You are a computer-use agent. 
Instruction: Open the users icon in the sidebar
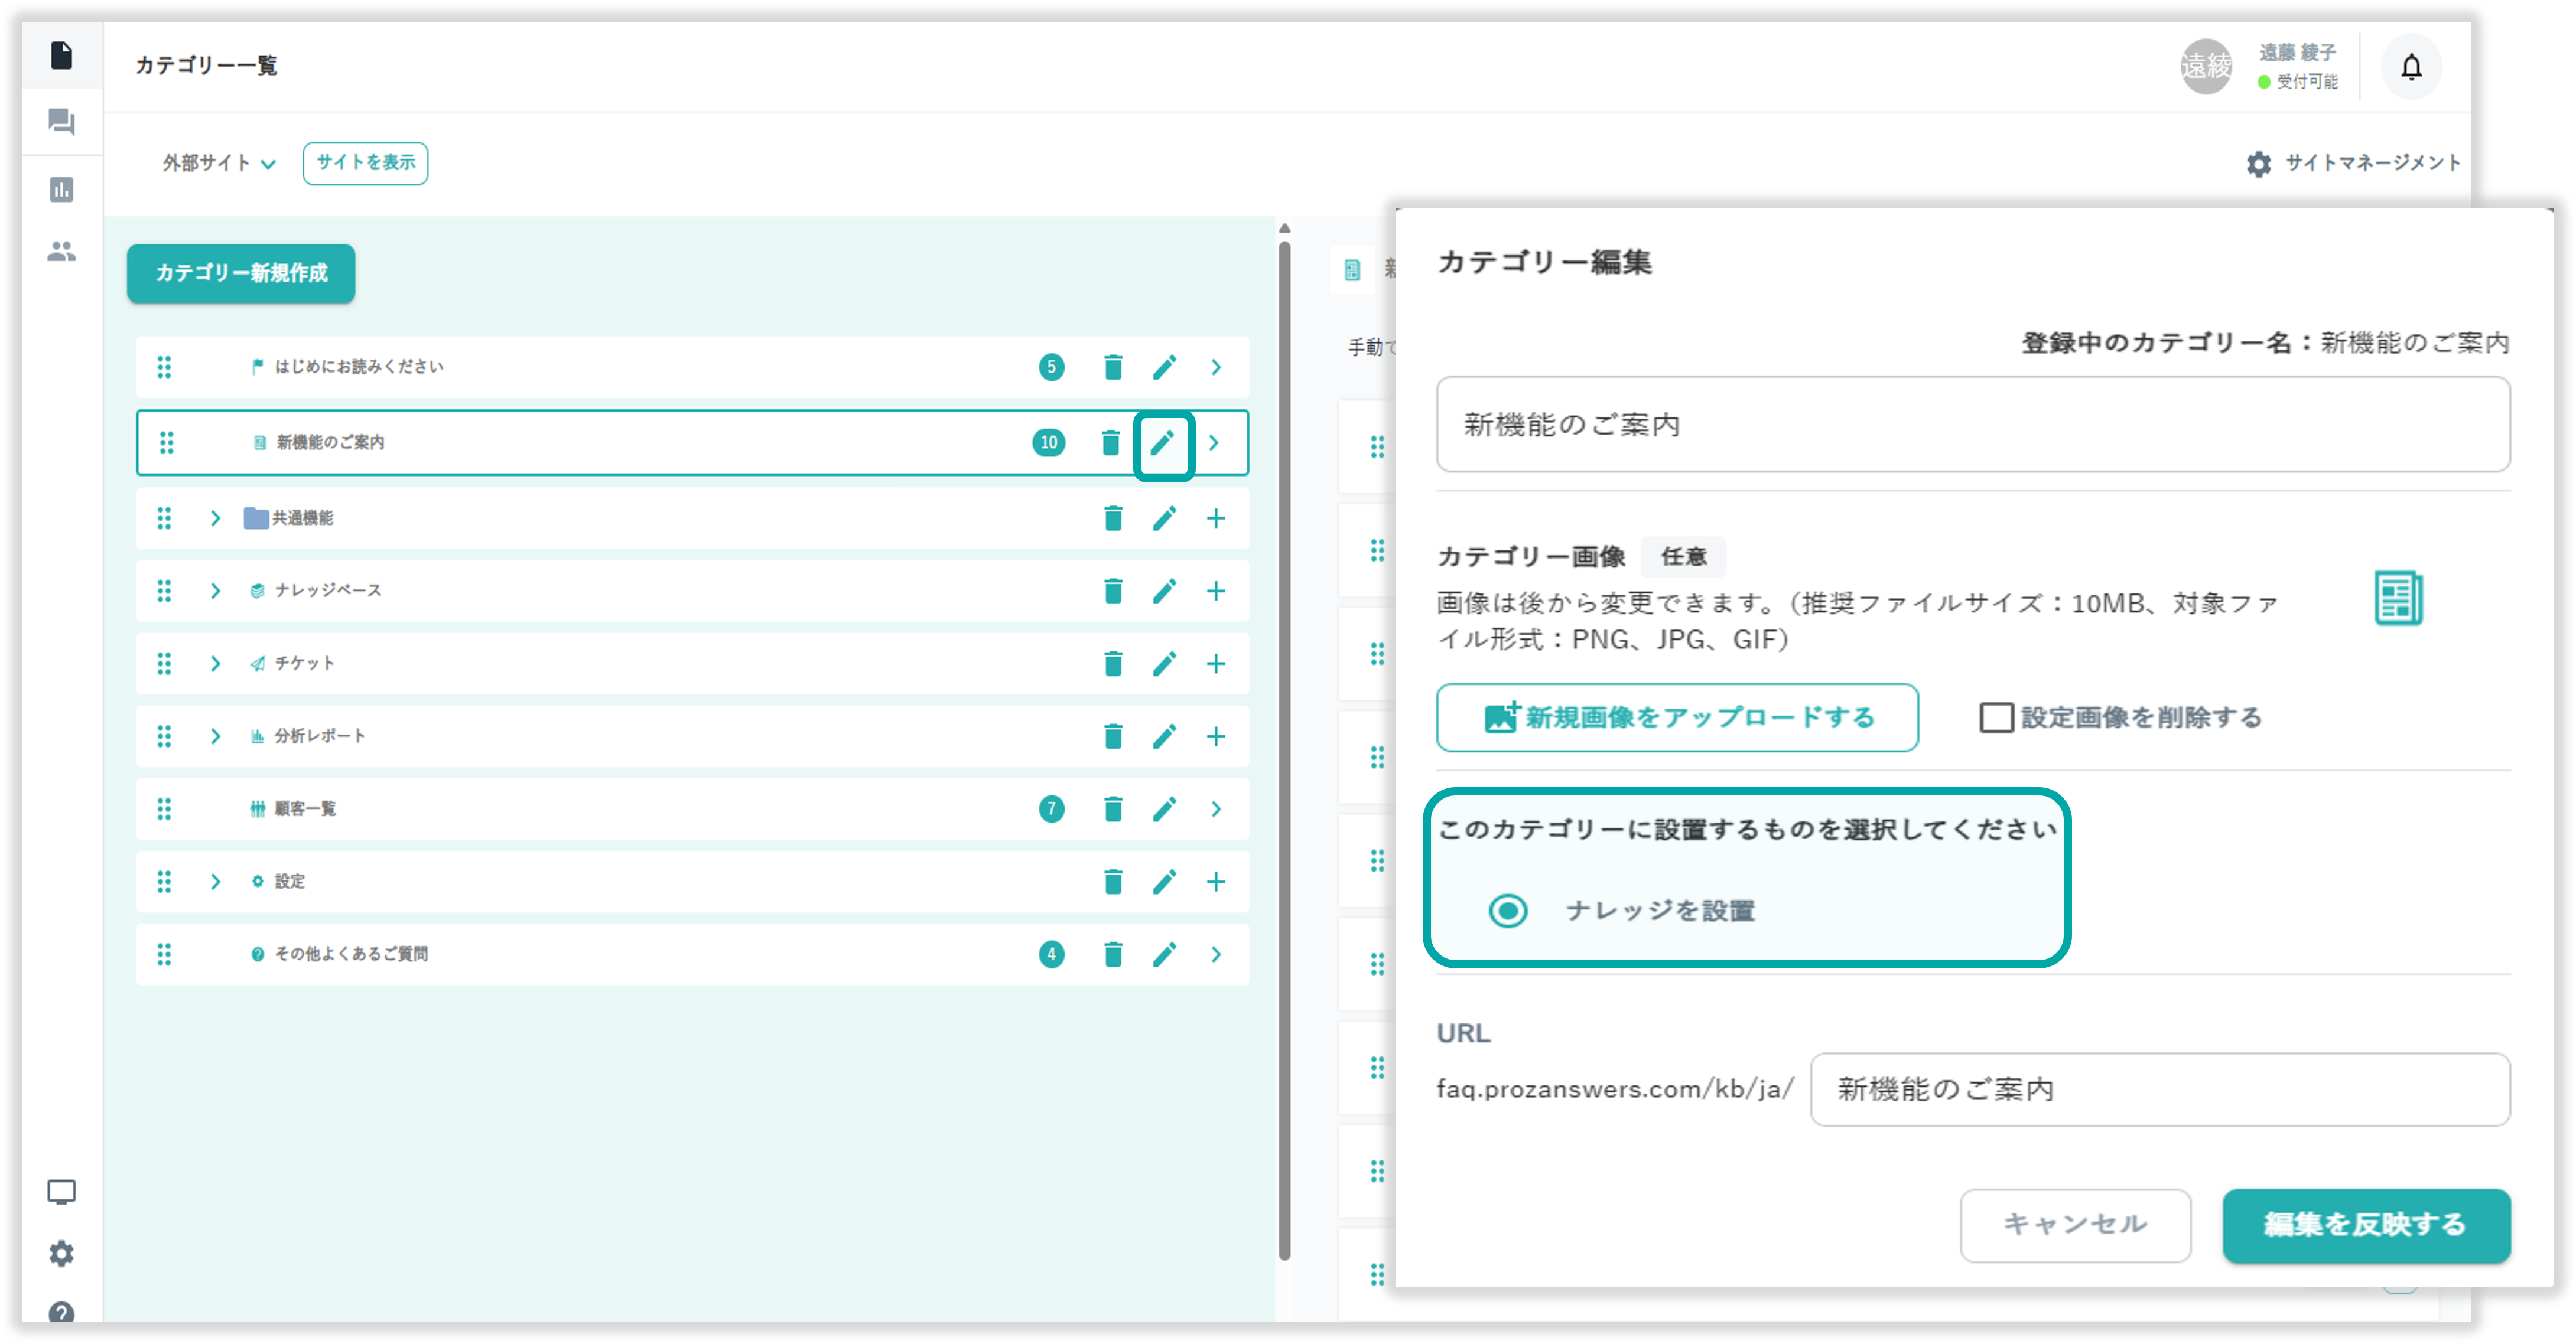[62, 251]
